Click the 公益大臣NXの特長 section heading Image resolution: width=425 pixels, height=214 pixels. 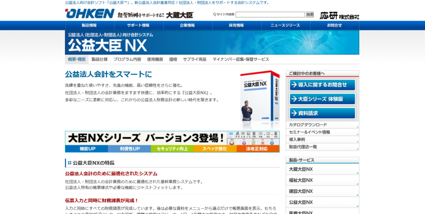pyautogui.click(x=93, y=163)
